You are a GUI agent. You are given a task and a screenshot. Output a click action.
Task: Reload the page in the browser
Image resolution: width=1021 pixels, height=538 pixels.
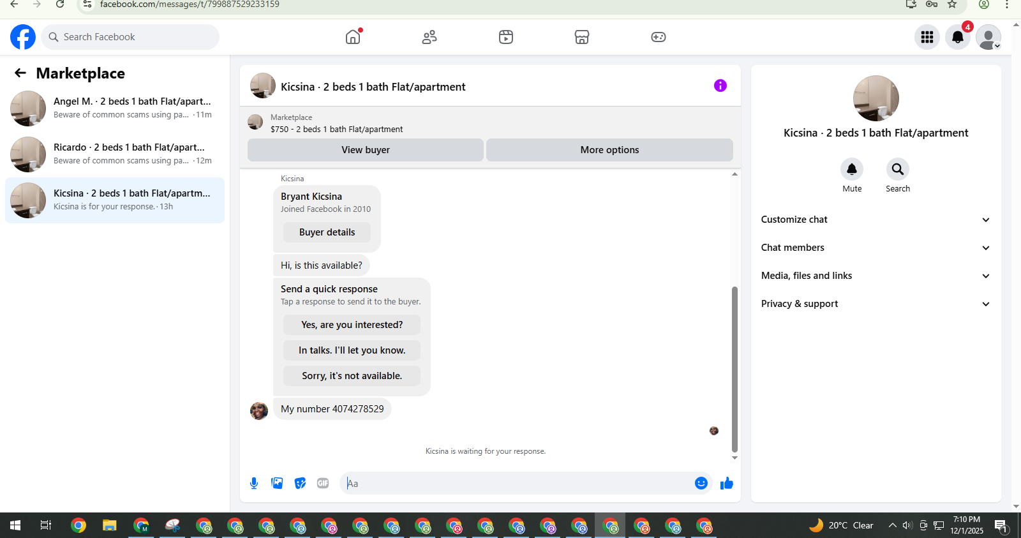(60, 4)
